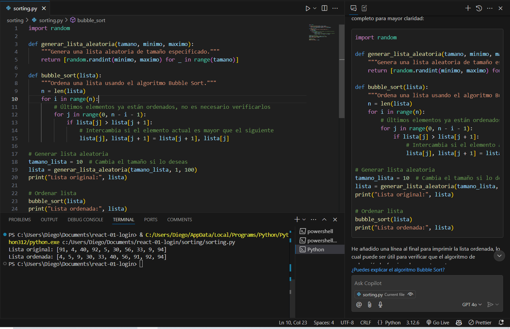Toggle Prettier formatter in status bar

(x=480, y=322)
